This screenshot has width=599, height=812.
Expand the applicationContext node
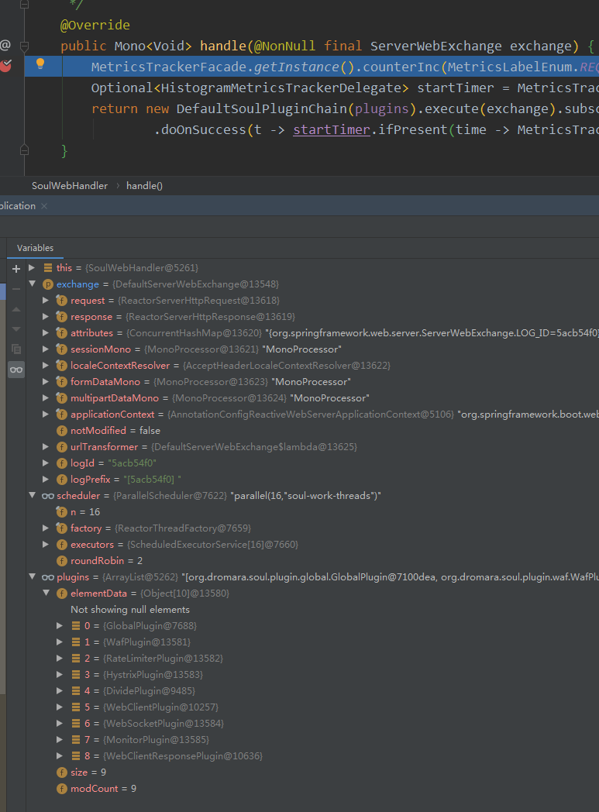click(46, 415)
